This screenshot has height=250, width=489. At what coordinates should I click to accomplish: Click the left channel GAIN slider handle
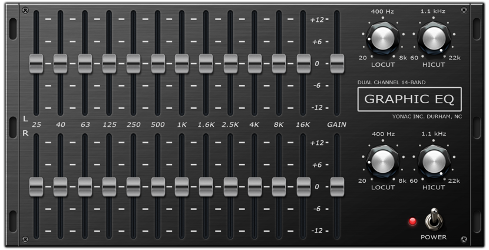pos(337,63)
